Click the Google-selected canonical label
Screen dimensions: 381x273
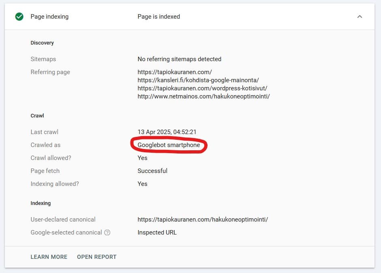66,232
